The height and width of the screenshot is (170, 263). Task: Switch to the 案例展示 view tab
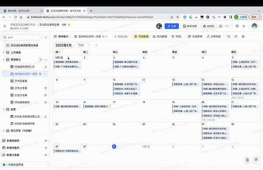click(x=61, y=37)
